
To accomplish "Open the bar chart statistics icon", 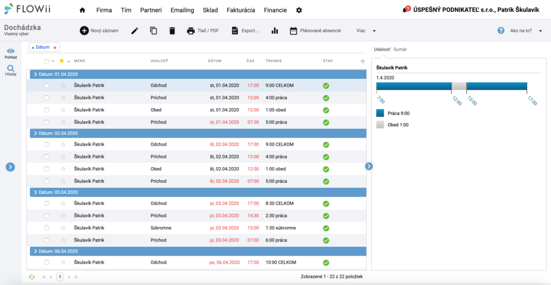I will (x=275, y=31).
